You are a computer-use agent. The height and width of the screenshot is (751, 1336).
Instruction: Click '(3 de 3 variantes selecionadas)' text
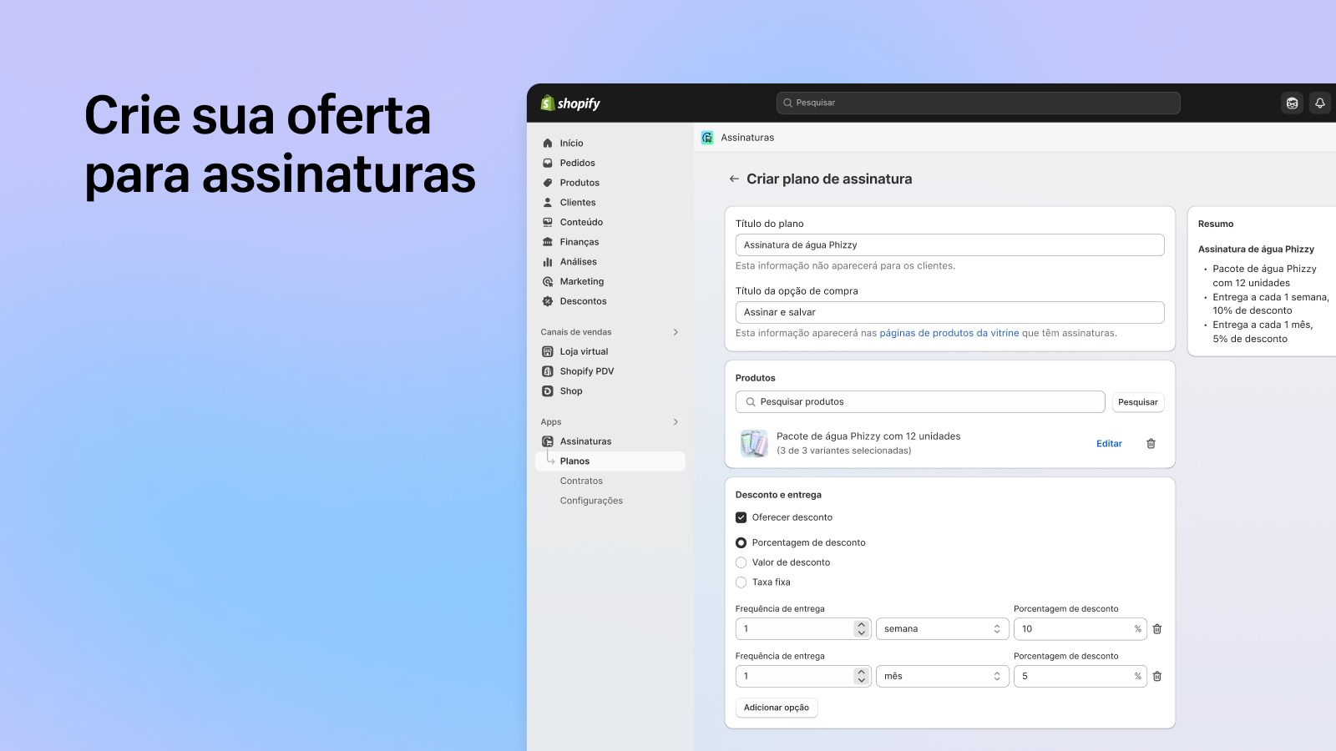[843, 451]
